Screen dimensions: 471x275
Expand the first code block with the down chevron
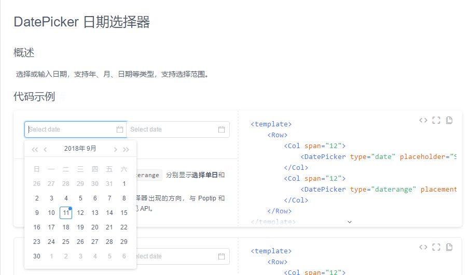[350, 222]
